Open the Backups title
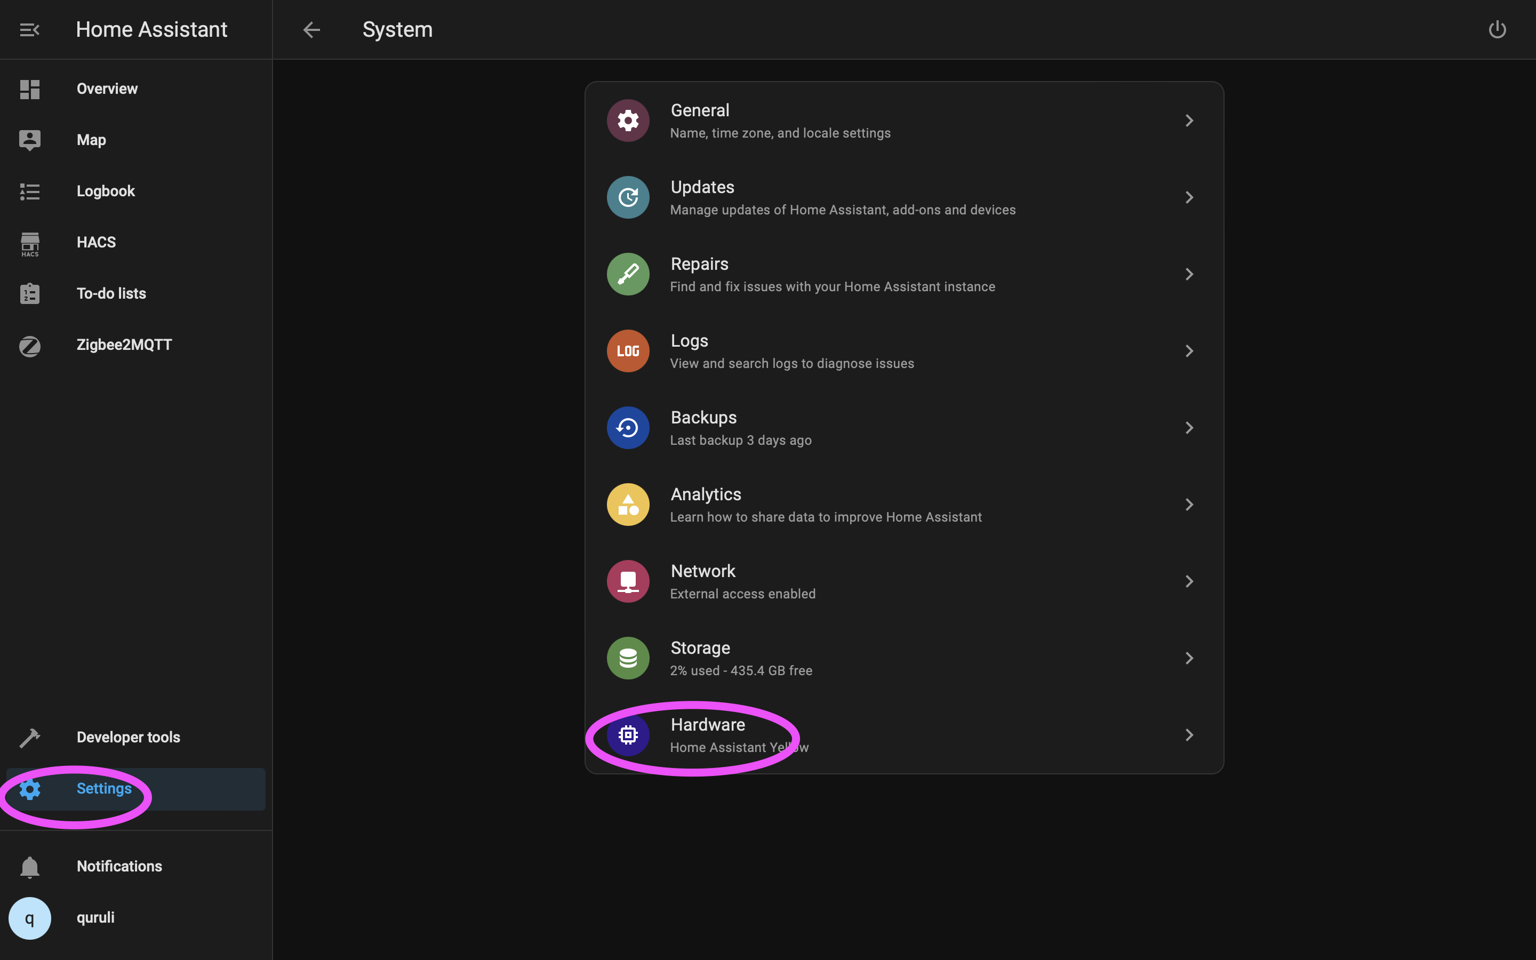The image size is (1536, 960). click(x=704, y=418)
